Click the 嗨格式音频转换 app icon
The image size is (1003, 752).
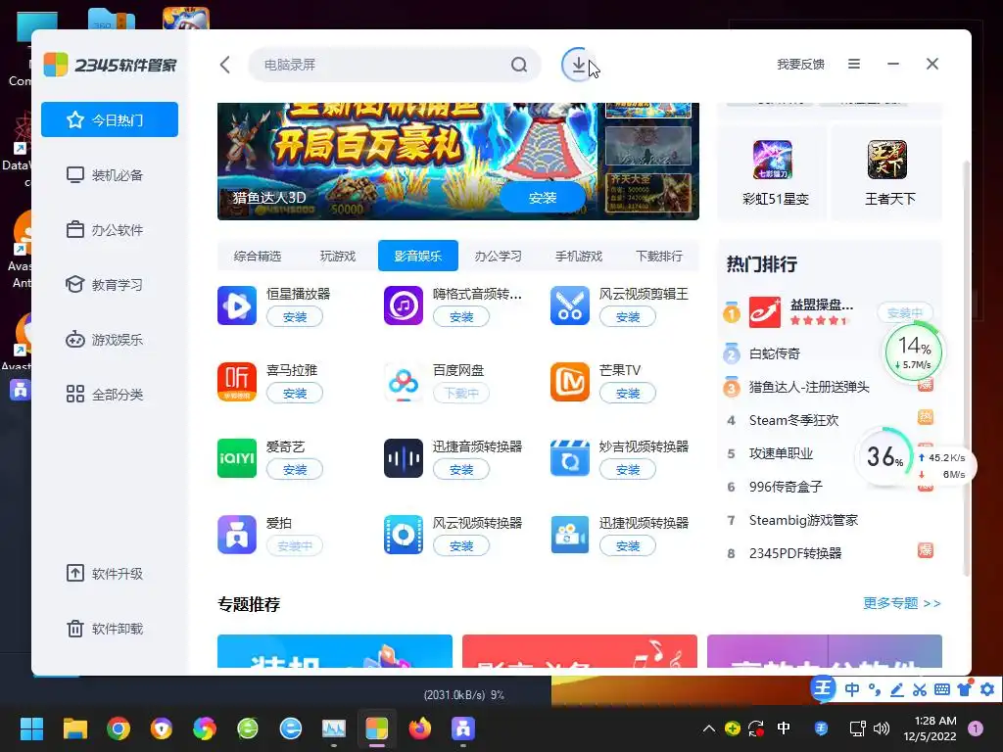[403, 305]
